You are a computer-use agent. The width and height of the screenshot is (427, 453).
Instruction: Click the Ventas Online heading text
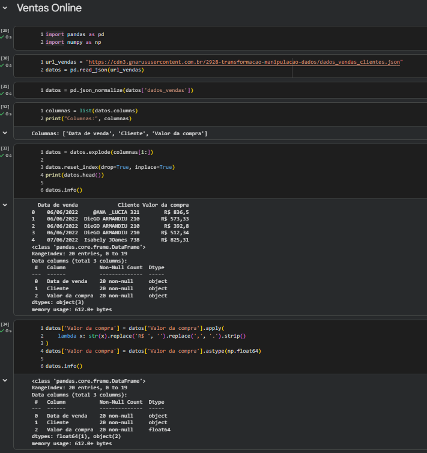(x=49, y=8)
